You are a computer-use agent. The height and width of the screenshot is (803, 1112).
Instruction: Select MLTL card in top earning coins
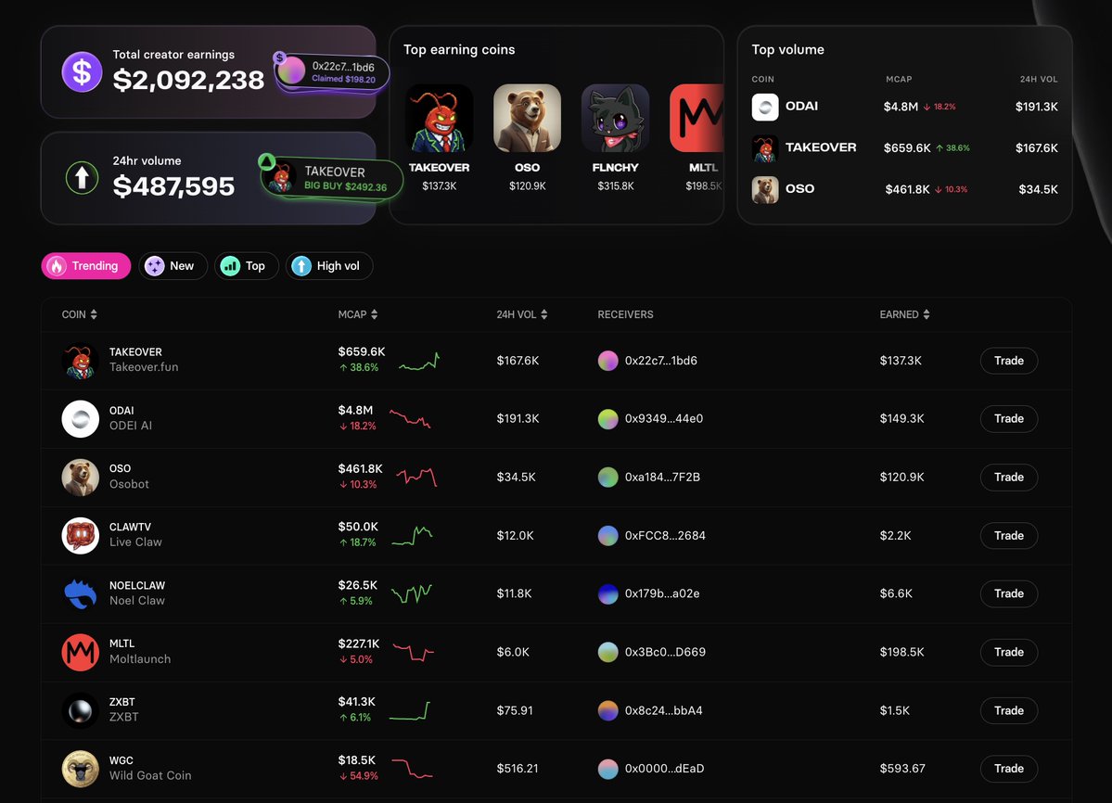[697, 119]
